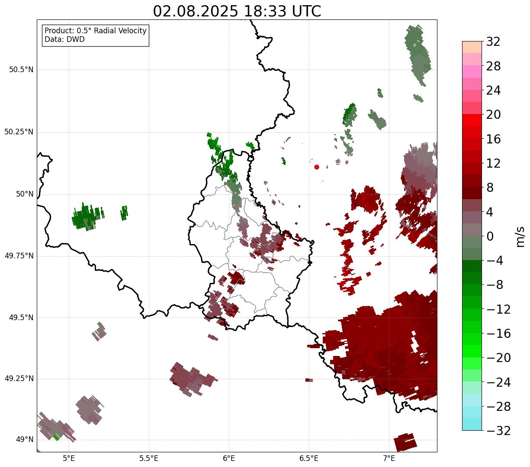
Task: Click the longitude label '5°E'
Action: click(69, 458)
